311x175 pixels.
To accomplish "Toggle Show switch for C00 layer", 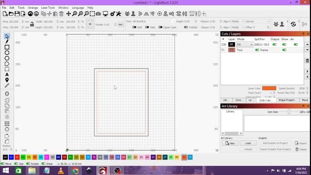I will pos(284,44).
